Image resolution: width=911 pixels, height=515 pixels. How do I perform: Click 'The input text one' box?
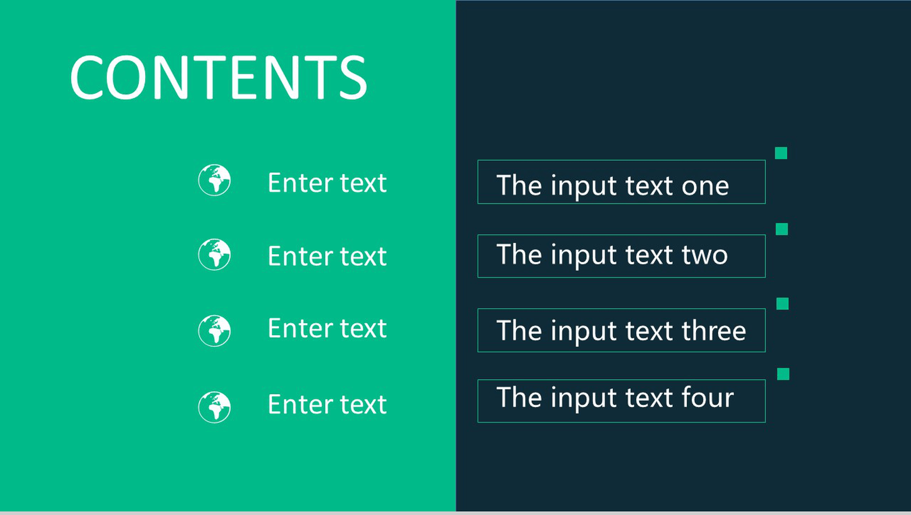point(621,182)
